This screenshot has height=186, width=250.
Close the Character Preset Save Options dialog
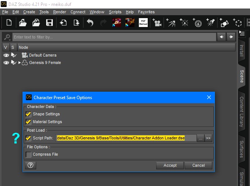(x=209, y=97)
